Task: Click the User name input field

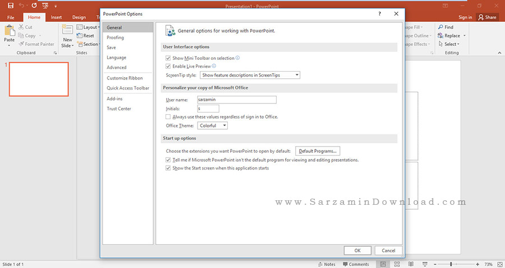Action: click(x=237, y=100)
